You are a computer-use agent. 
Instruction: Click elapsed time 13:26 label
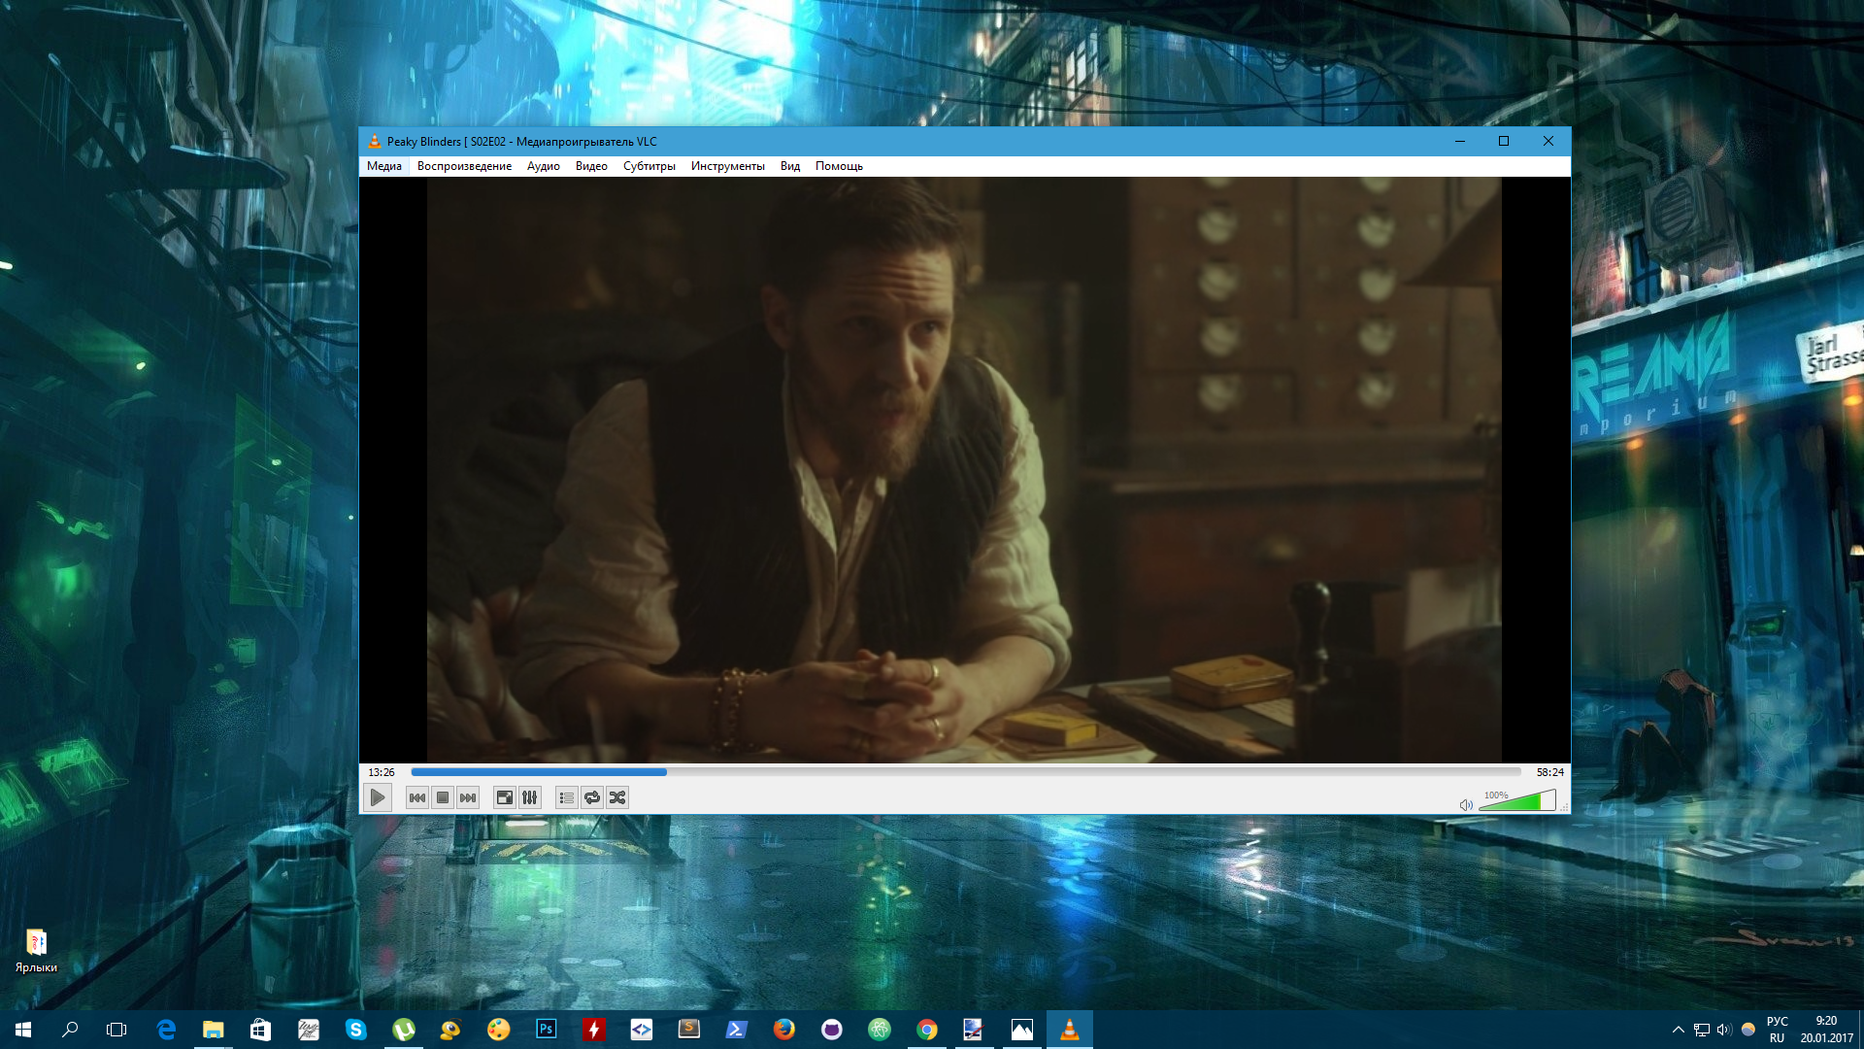(x=382, y=772)
